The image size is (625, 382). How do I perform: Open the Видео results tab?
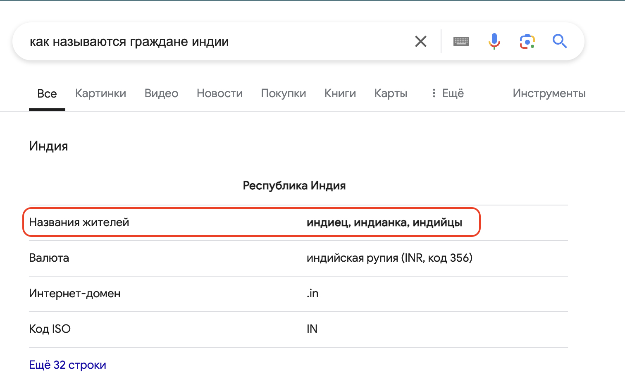coord(161,93)
